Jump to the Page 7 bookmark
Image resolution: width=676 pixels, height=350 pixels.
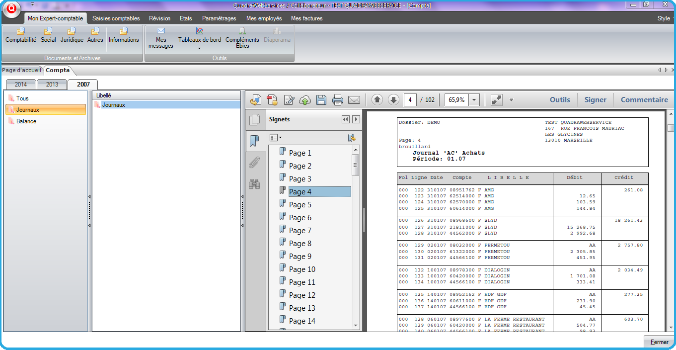pos(300,231)
